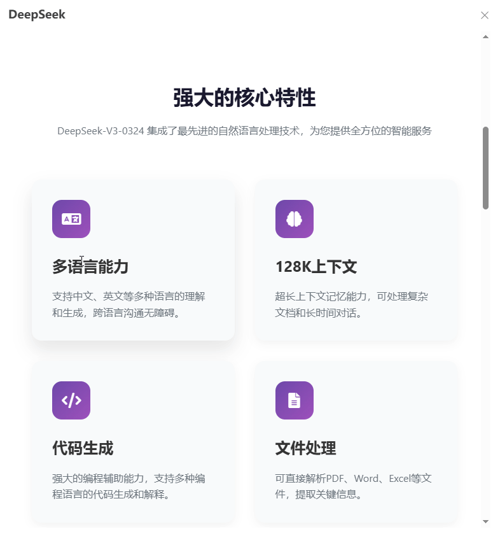
Task: Click the code brackets icon for 代码生成
Action: point(71,400)
